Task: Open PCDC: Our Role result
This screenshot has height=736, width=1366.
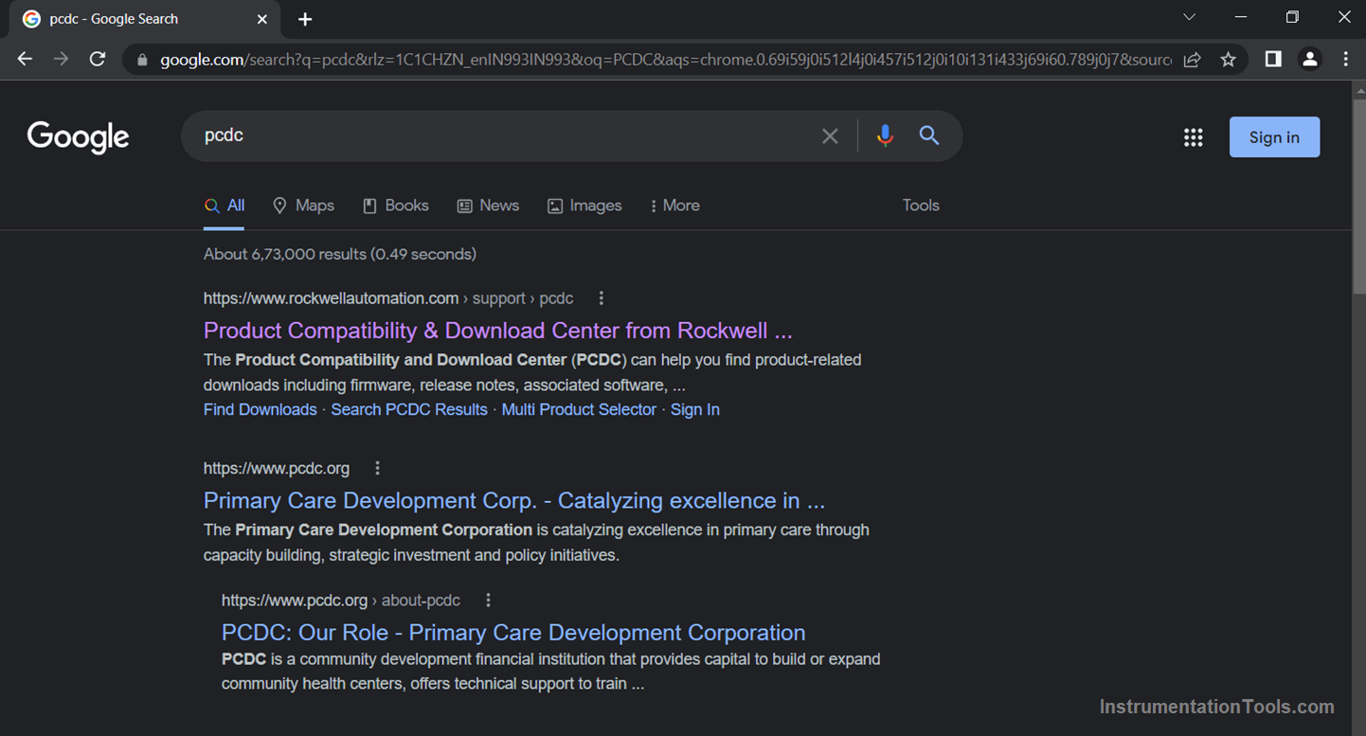Action: point(513,633)
